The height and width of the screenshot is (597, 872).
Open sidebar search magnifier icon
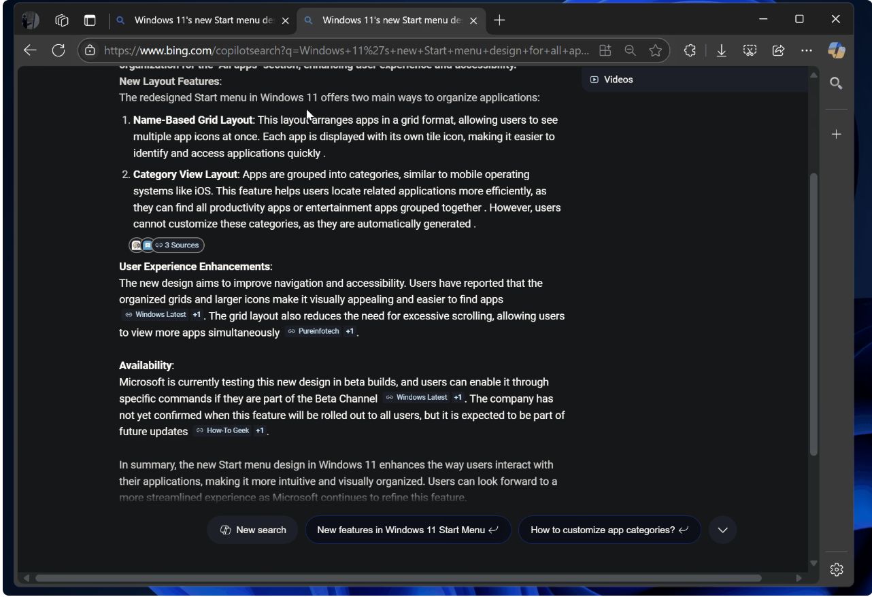coord(837,83)
